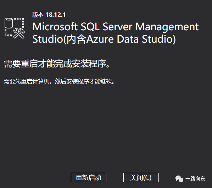Click the WeChat logo watermark icon
Image resolution: width=212 pixels, height=188 pixels.
click(x=179, y=179)
